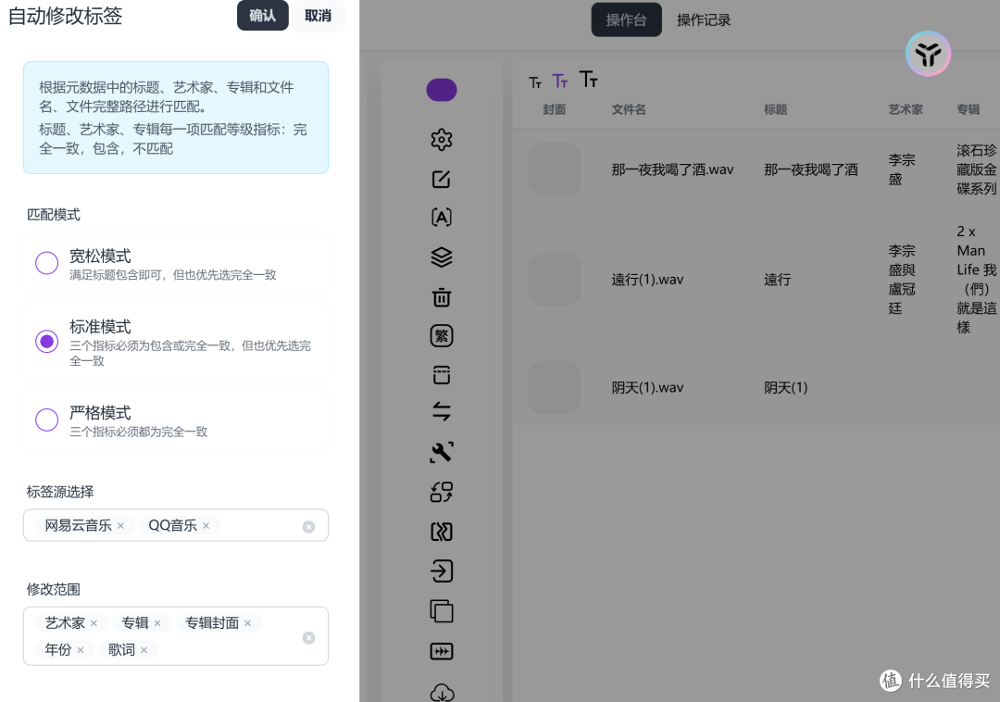Click cover thumbnail of 那一夜我喝了酒.wav
Image resolution: width=1000 pixels, height=702 pixels.
pos(555,169)
